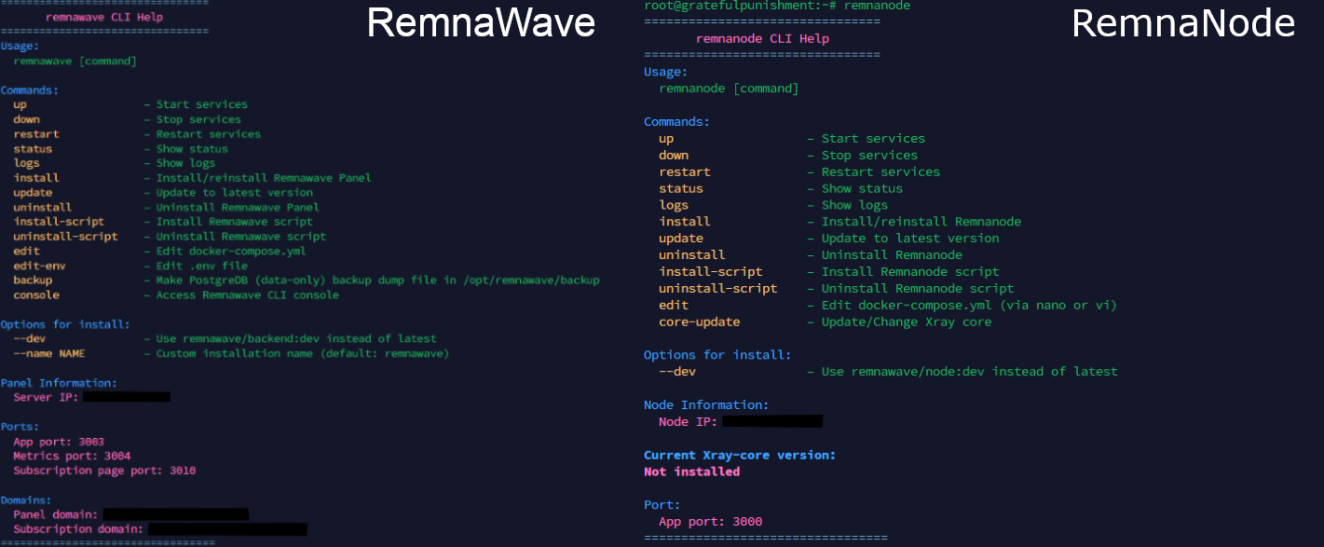Click 'Install Remnawave script' description
This screenshot has width=1324, height=547.
click(235, 222)
